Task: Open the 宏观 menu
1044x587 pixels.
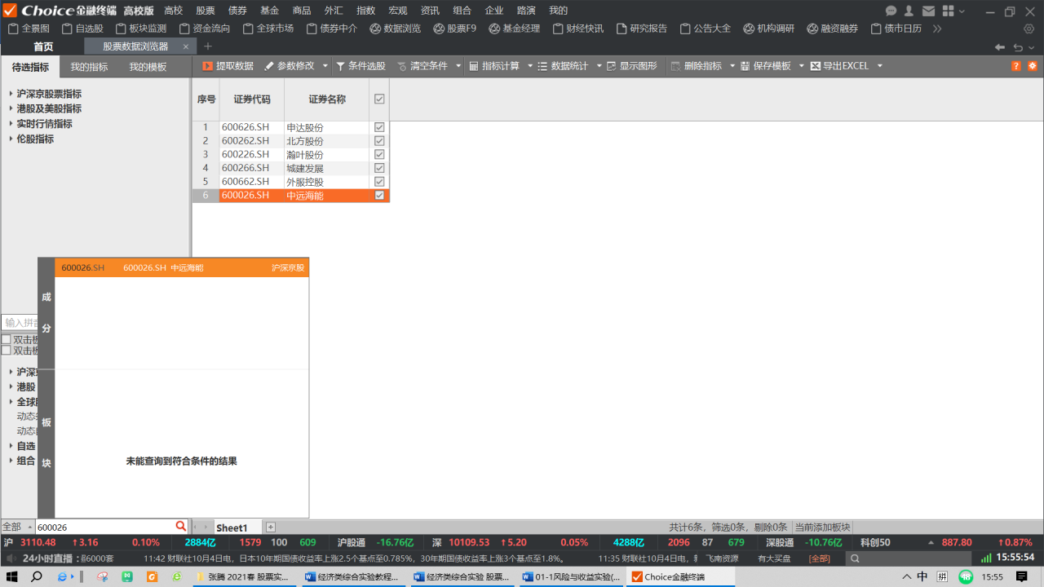Action: pos(398,11)
